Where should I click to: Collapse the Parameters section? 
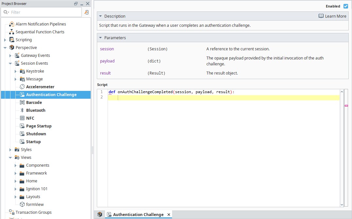point(100,38)
